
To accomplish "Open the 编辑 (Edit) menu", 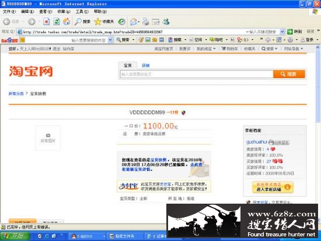I will point(27,12).
